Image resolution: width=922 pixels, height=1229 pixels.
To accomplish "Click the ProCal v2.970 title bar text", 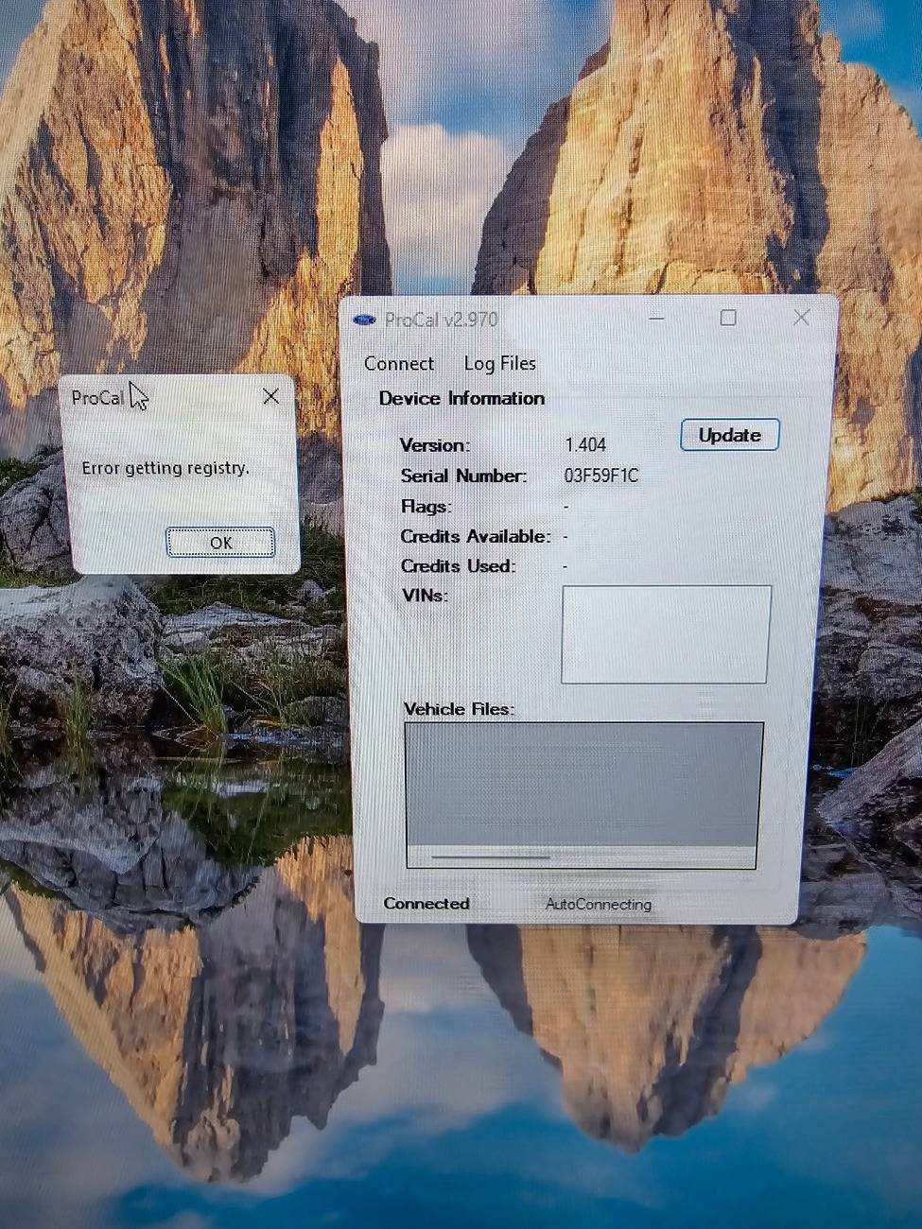I will [441, 320].
